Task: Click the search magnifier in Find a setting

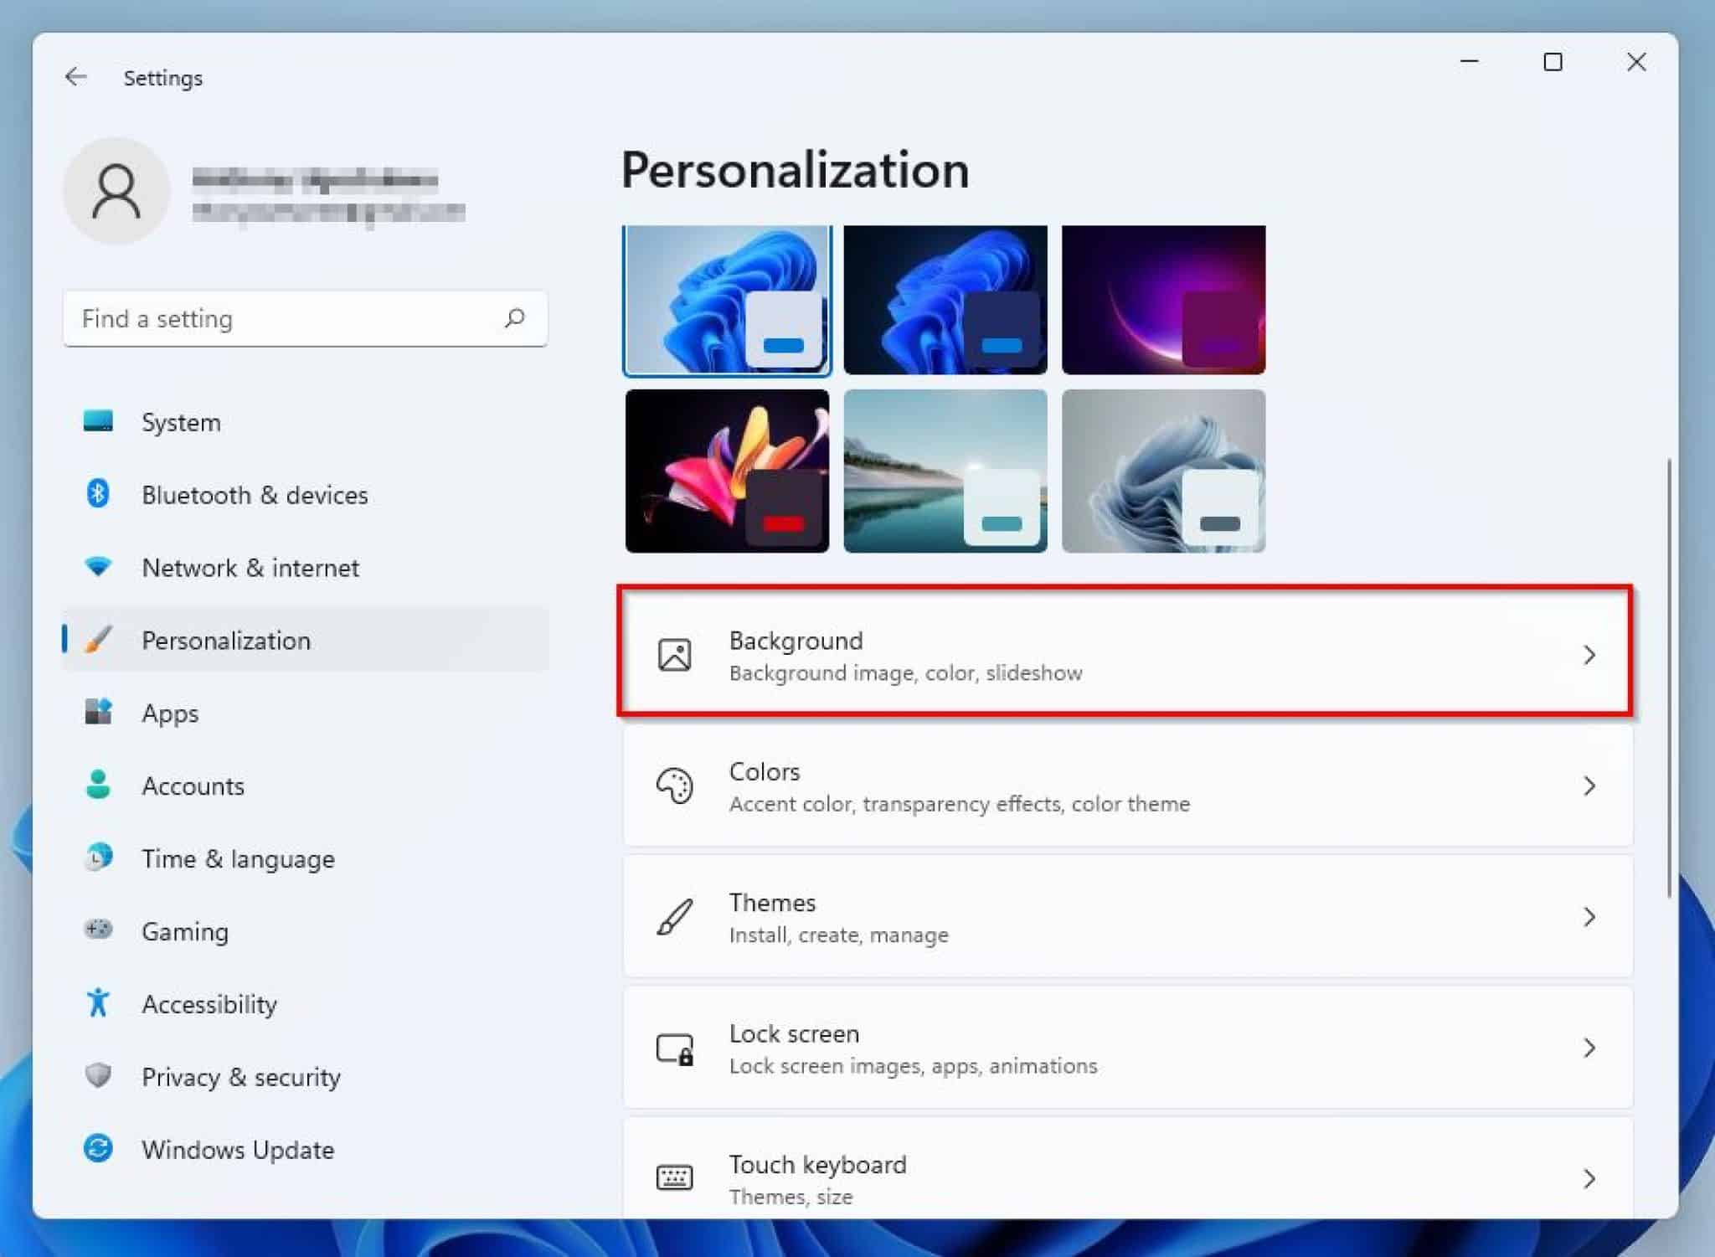Action: [x=515, y=318]
